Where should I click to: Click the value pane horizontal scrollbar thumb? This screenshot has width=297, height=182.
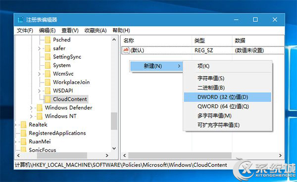click(x=180, y=155)
